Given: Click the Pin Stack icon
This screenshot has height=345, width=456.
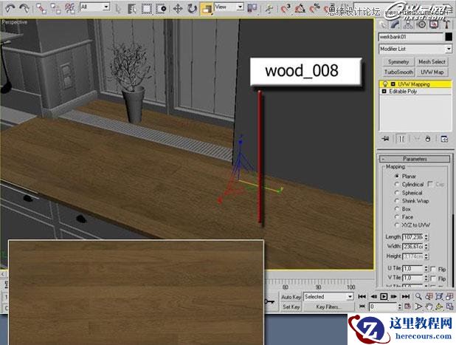Looking at the screenshot, I should click(x=385, y=139).
